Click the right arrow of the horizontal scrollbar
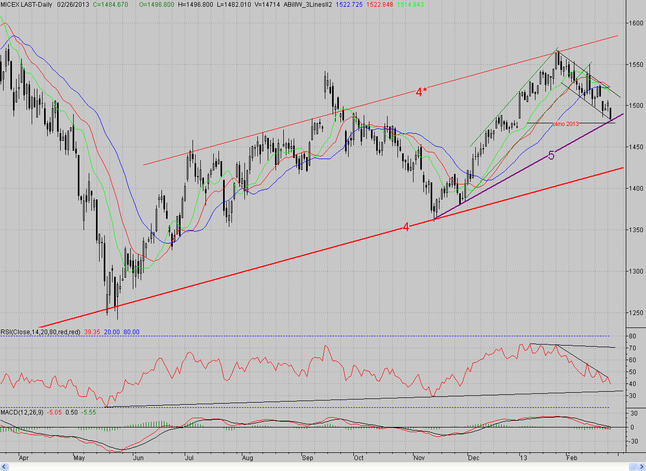 pos(641,467)
